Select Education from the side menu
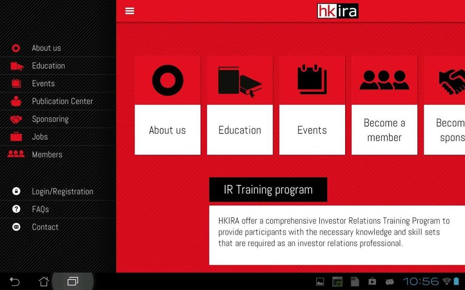Image resolution: width=465 pixels, height=290 pixels. pyautogui.click(x=48, y=66)
